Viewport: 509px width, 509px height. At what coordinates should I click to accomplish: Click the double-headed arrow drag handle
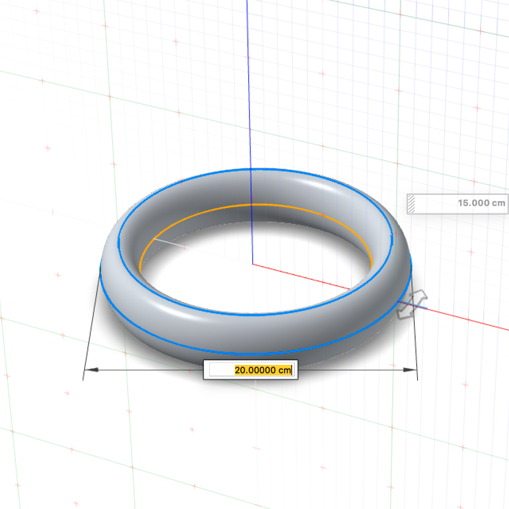pyautogui.click(x=412, y=305)
